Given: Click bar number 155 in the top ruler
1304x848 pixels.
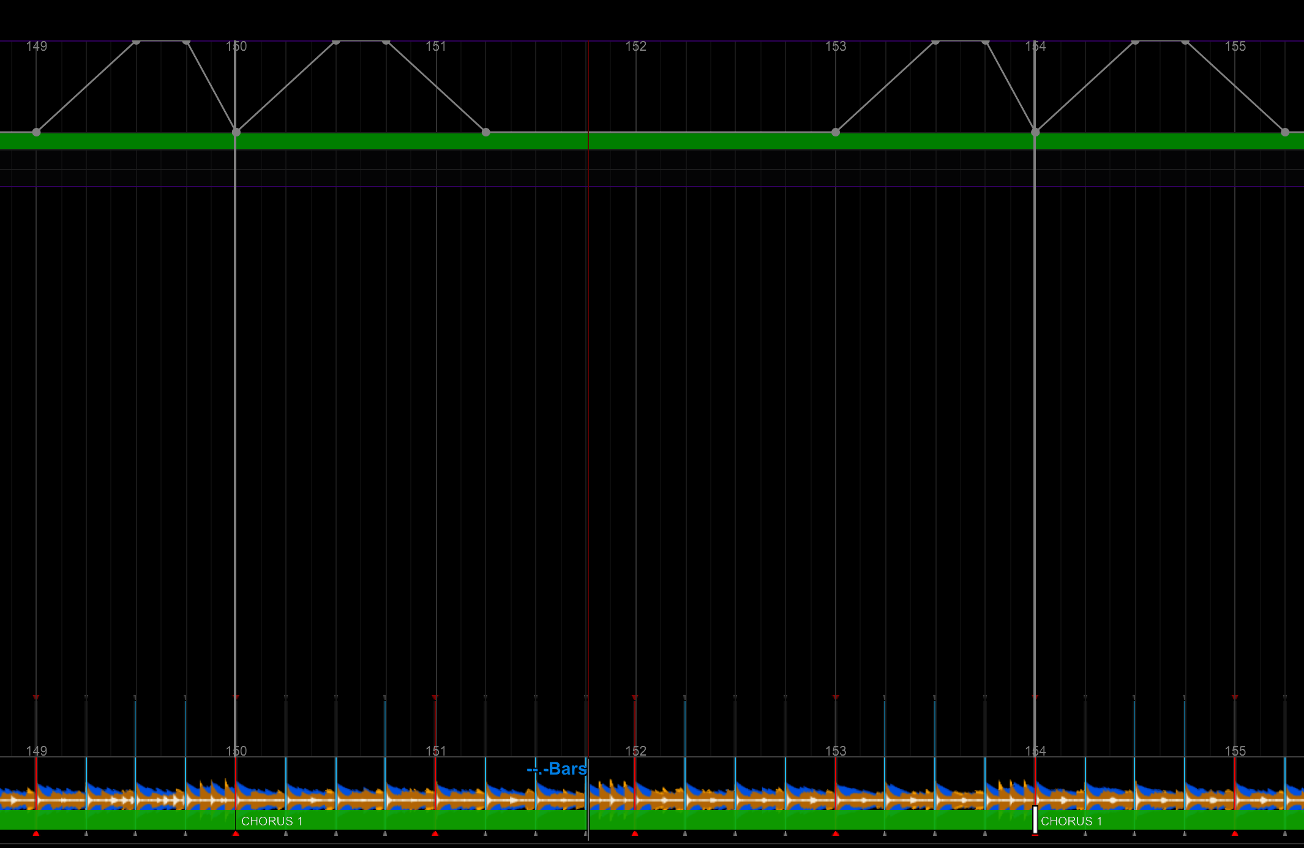Looking at the screenshot, I should (x=1235, y=46).
